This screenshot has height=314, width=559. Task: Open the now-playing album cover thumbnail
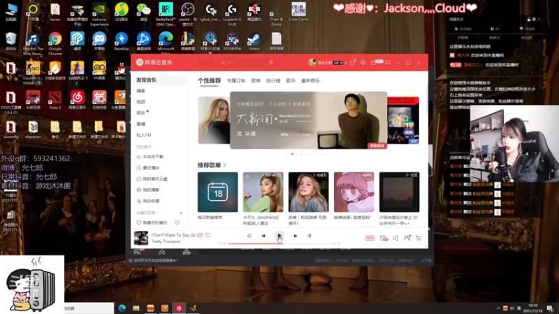pyautogui.click(x=141, y=238)
